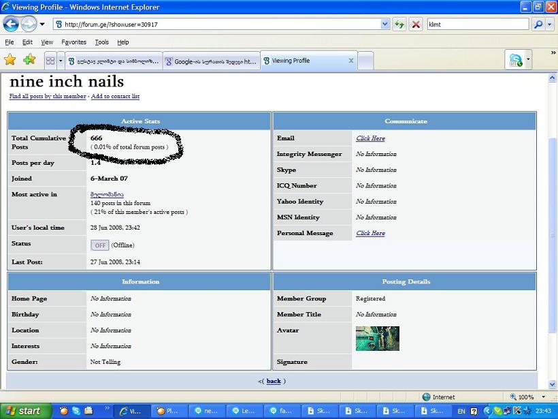
Task: Open a new blank tab
Action: [x=365, y=61]
